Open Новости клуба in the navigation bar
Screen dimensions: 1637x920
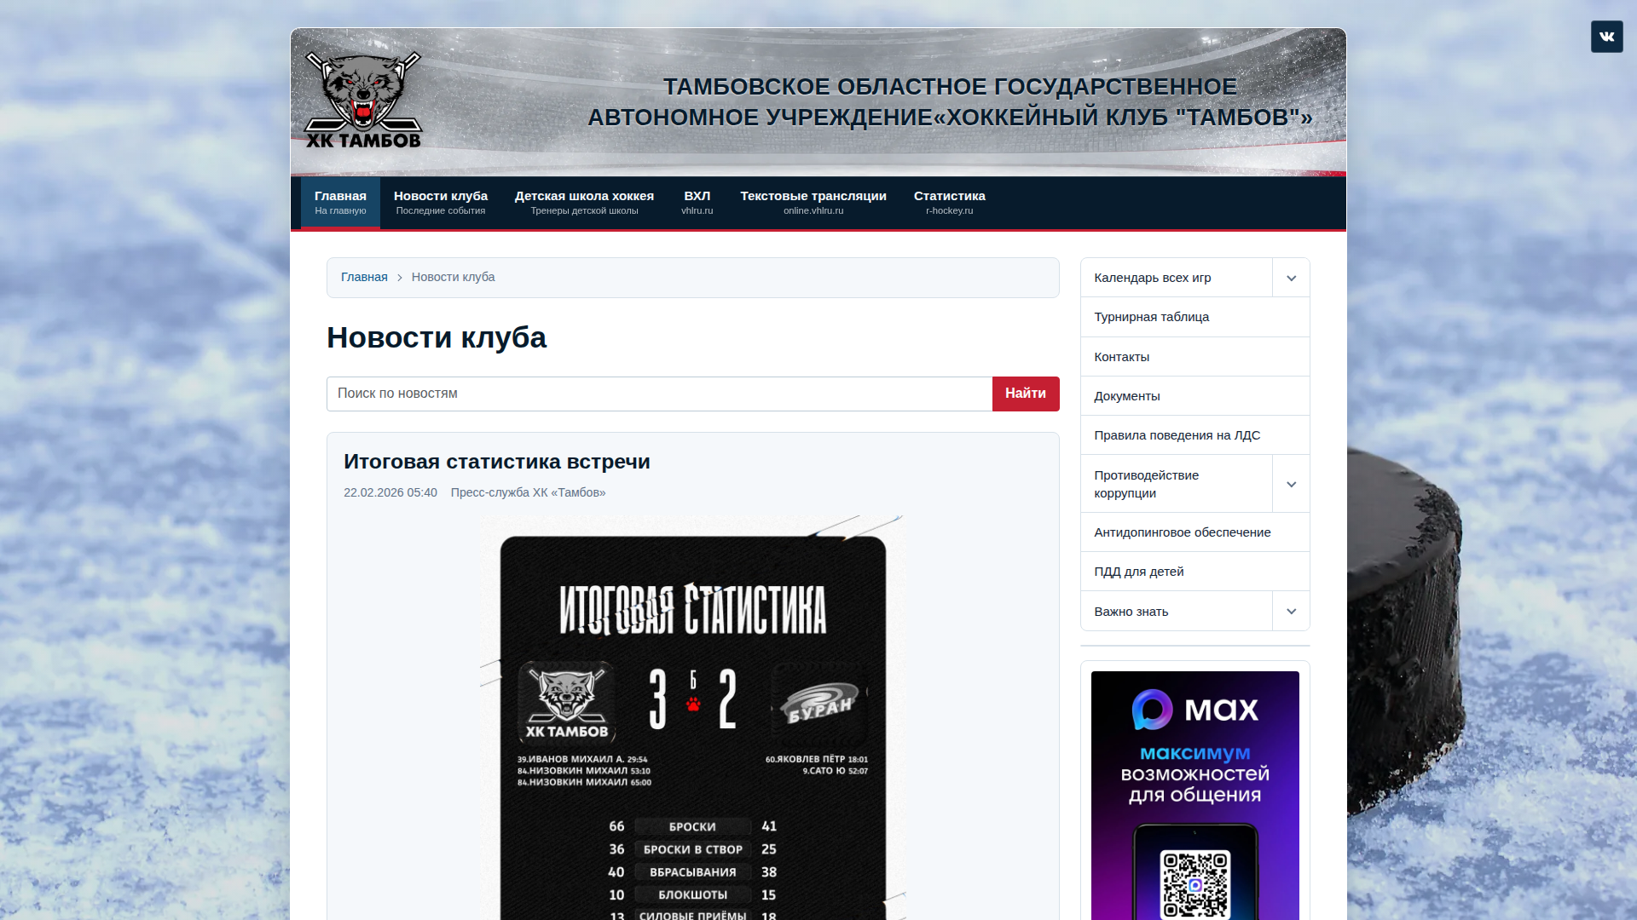point(441,203)
